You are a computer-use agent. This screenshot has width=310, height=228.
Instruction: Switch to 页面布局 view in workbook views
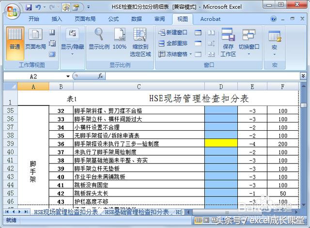35,39
